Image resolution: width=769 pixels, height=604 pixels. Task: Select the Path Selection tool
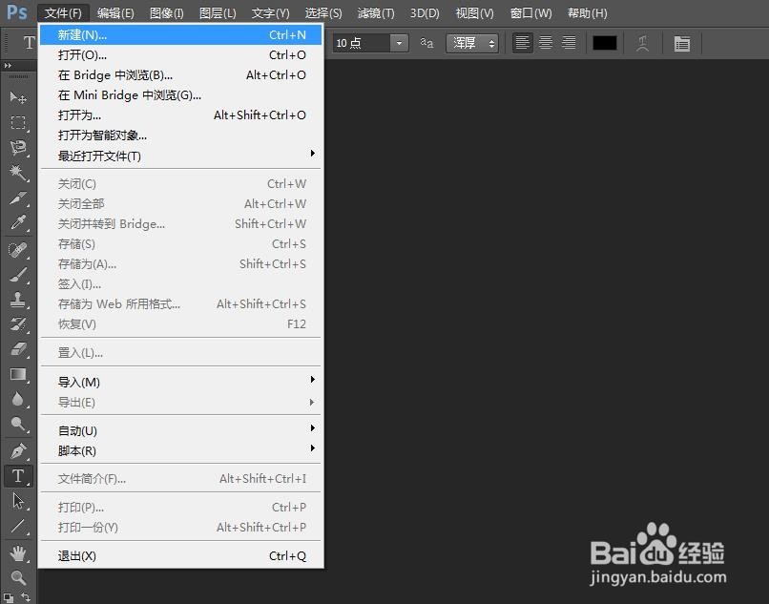(x=18, y=501)
